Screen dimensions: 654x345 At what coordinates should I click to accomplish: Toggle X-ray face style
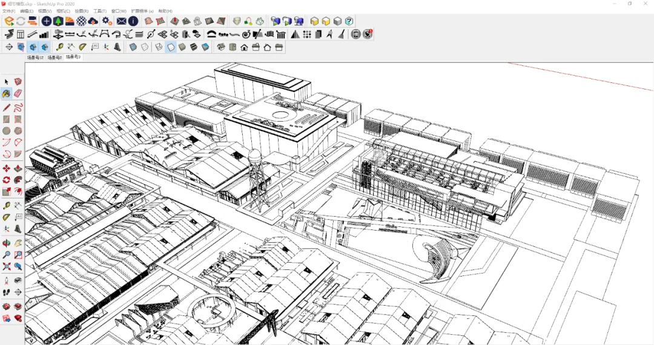(133, 47)
